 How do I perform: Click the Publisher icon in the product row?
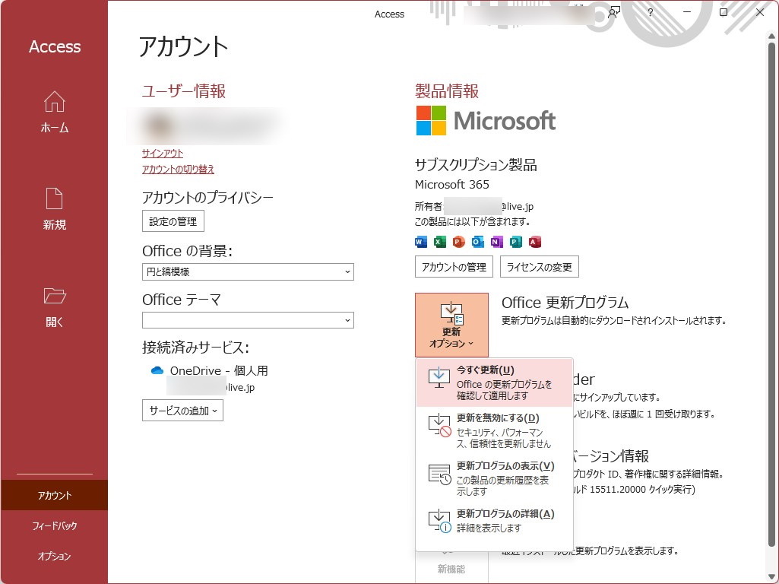coord(515,242)
